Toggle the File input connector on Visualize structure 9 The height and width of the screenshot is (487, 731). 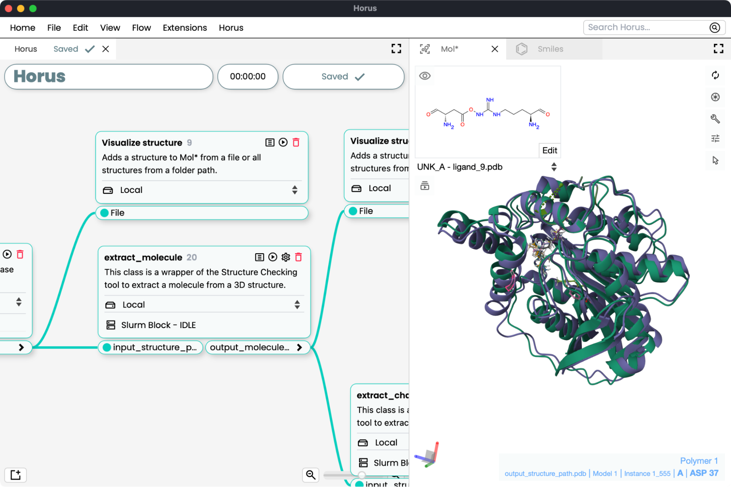click(x=105, y=213)
